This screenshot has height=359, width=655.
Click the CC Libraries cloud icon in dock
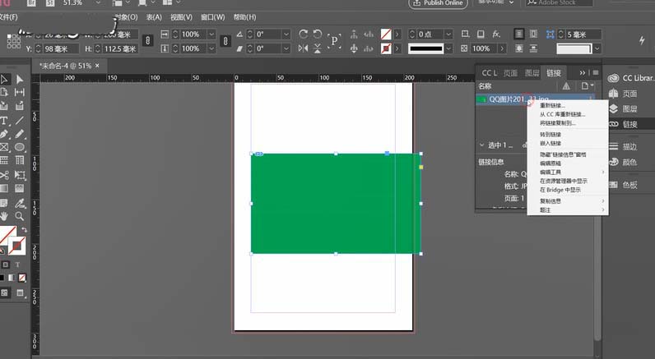613,78
